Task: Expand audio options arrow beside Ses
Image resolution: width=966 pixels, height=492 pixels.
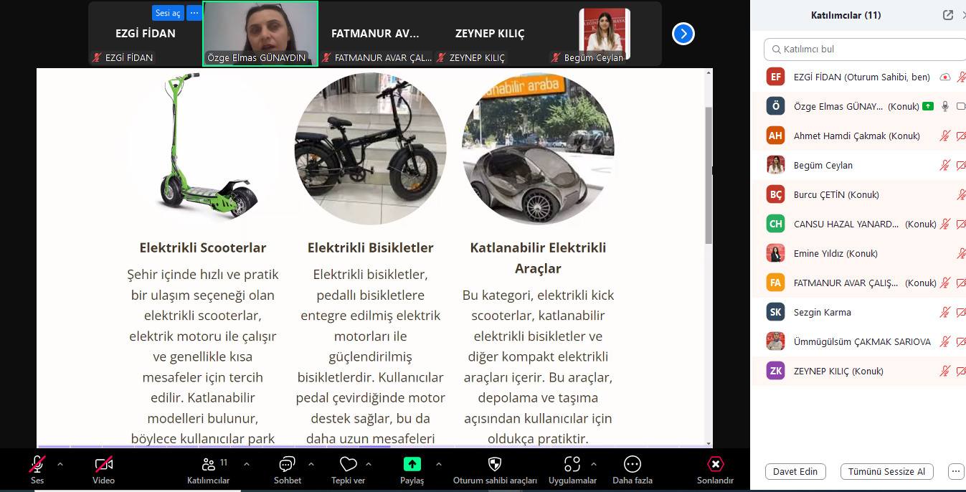Action: [60, 464]
